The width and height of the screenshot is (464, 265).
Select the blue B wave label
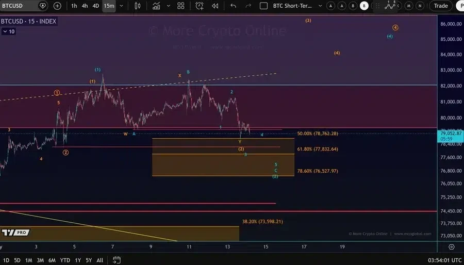coord(188,72)
